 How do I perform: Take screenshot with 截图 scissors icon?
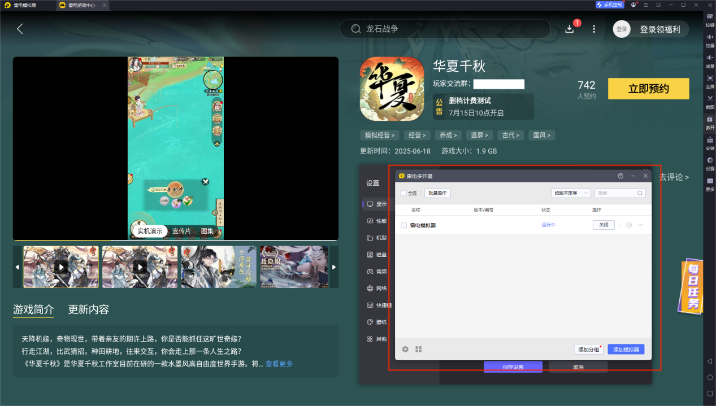click(710, 102)
